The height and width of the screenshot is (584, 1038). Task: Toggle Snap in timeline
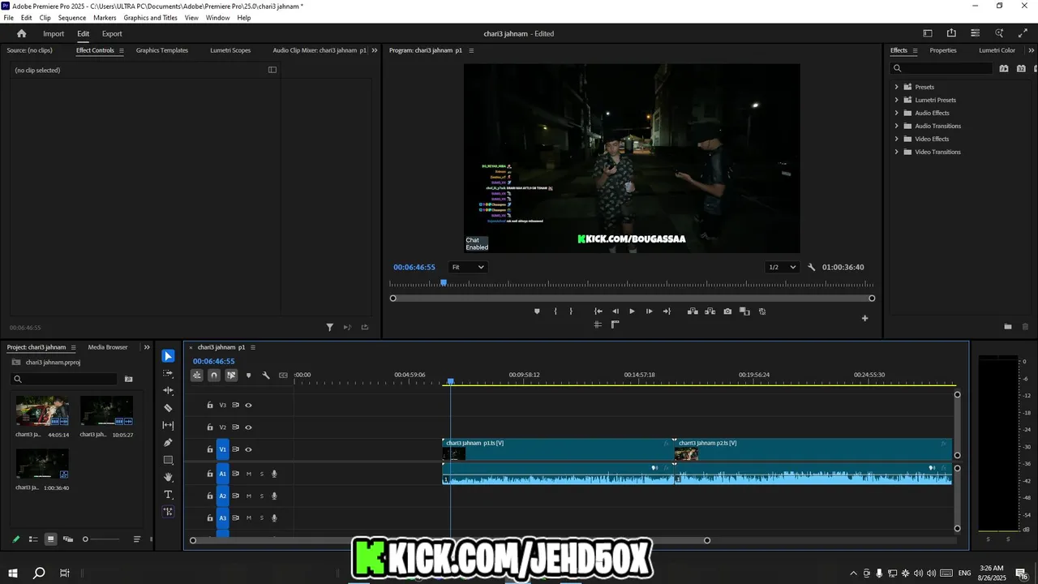click(x=213, y=376)
